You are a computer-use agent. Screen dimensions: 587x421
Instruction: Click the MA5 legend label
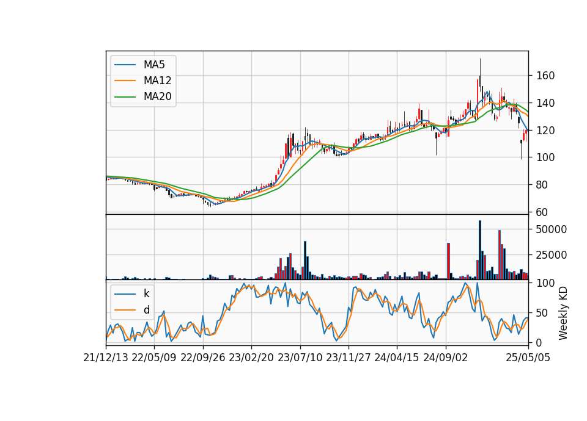coord(154,65)
